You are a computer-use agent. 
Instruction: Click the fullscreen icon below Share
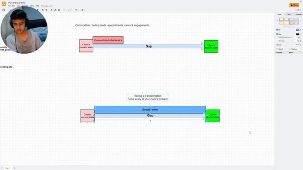pyautogui.click(x=295, y=10)
